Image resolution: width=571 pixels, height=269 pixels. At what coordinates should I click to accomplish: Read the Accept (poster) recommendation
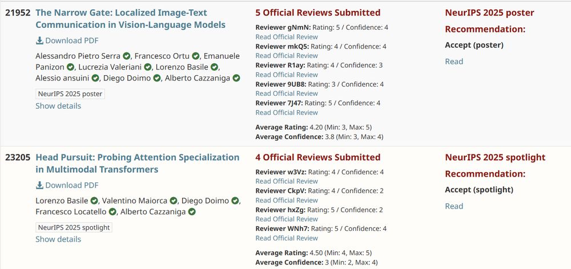point(454,62)
